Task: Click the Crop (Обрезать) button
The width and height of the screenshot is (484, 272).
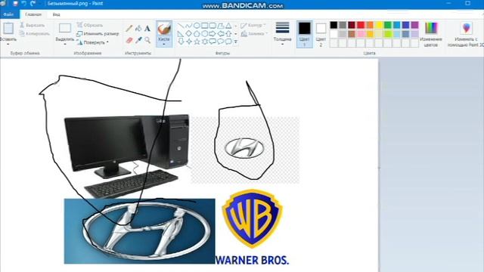Action: 90,25
